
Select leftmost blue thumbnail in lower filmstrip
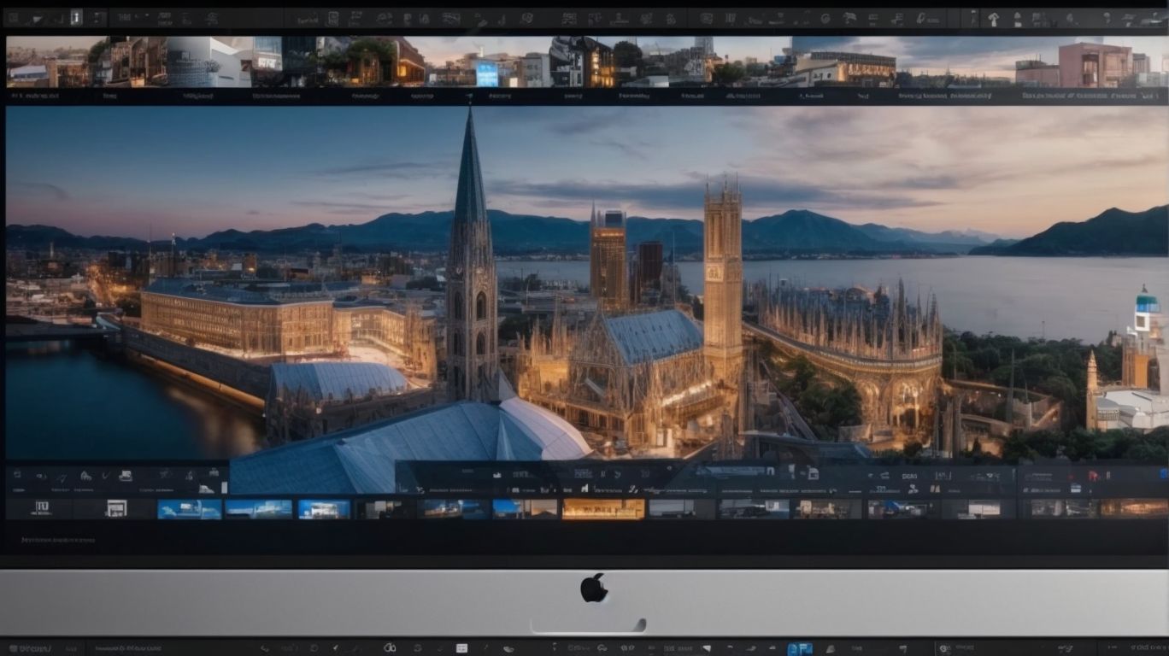click(190, 509)
